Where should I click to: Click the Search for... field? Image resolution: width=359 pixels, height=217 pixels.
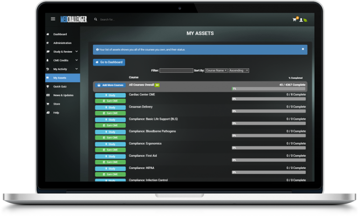tap(108, 20)
